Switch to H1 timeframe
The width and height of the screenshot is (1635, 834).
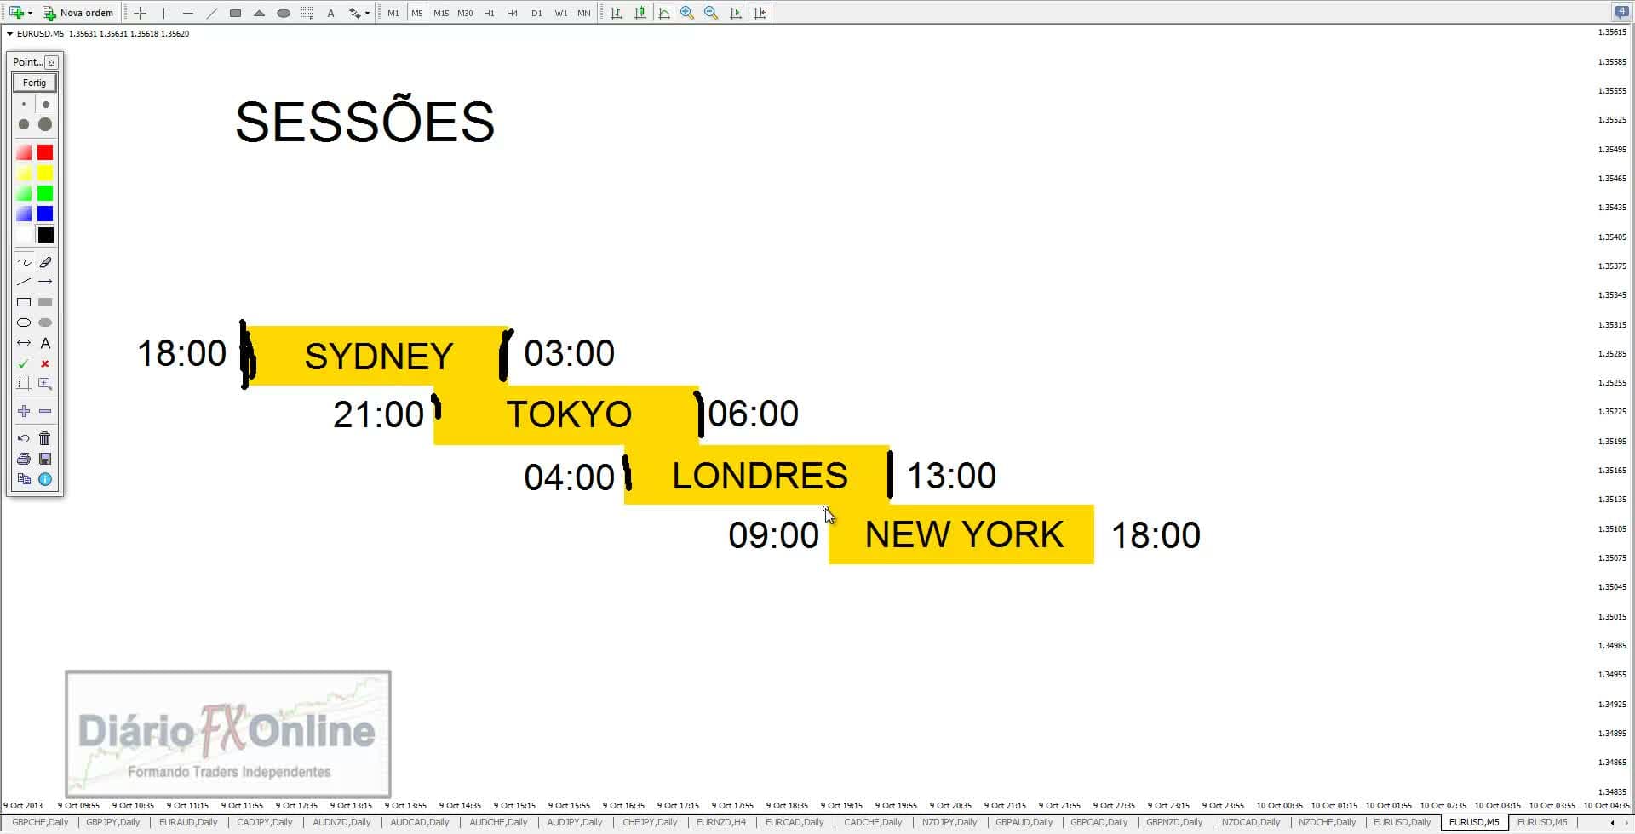489,13
